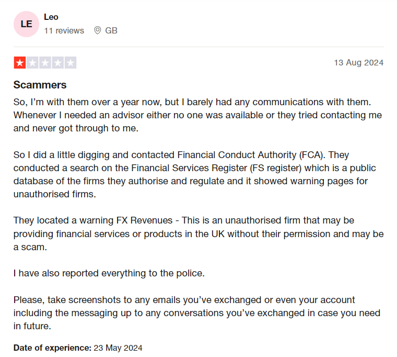Click the FX Revenues warning paragraph
Image resolution: width=397 pixels, height=357 pixels.
[198, 233]
